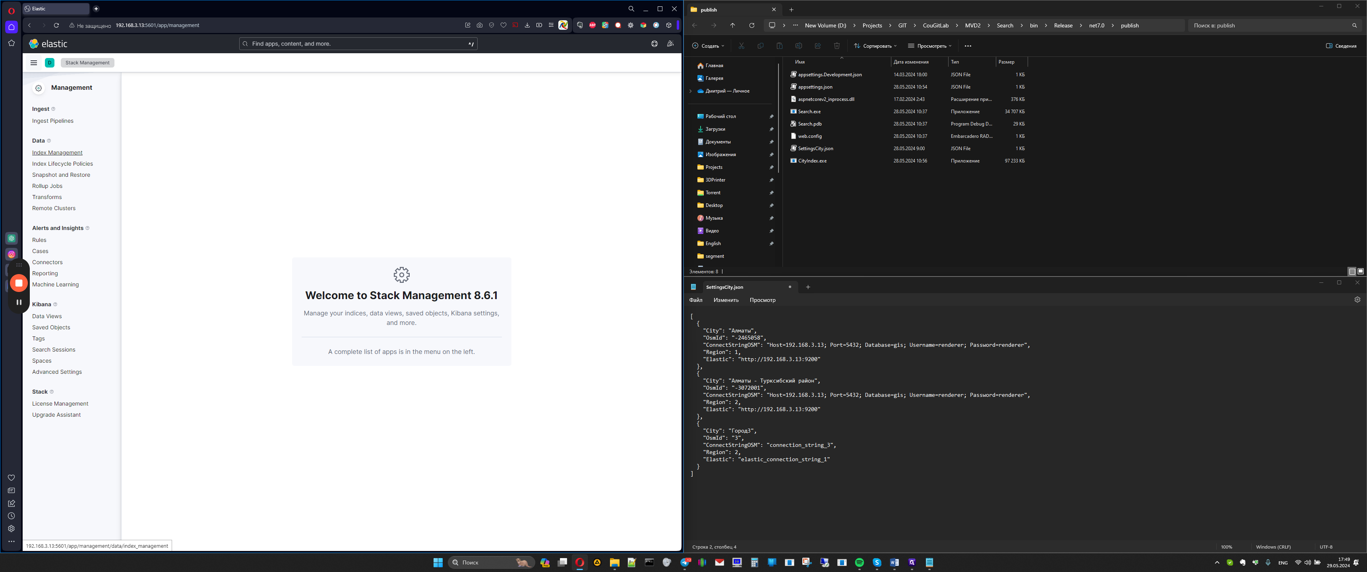Click the Windows Start button
Screen dimensions: 1367x572
point(438,562)
